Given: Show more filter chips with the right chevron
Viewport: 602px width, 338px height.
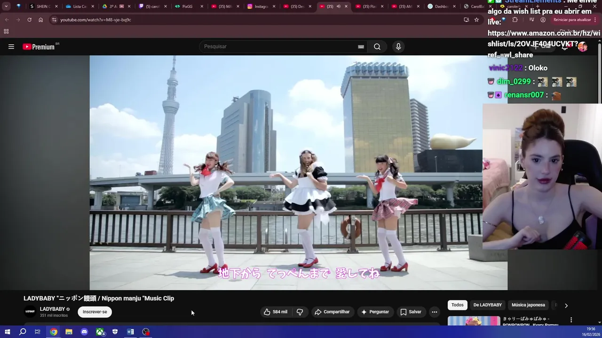Looking at the screenshot, I should [566, 305].
